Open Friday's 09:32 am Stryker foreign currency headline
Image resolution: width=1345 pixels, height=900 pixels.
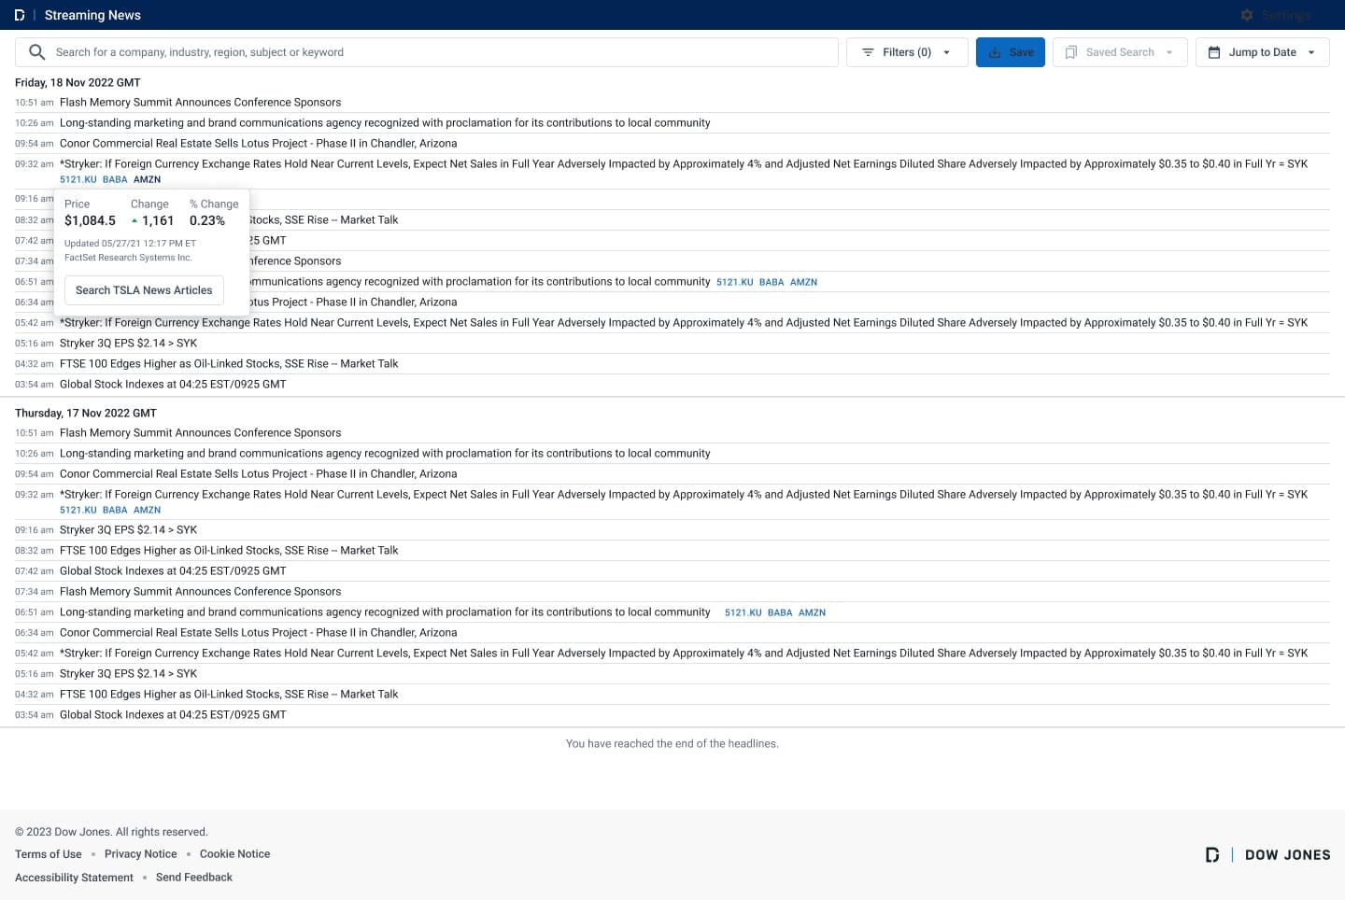coord(684,164)
